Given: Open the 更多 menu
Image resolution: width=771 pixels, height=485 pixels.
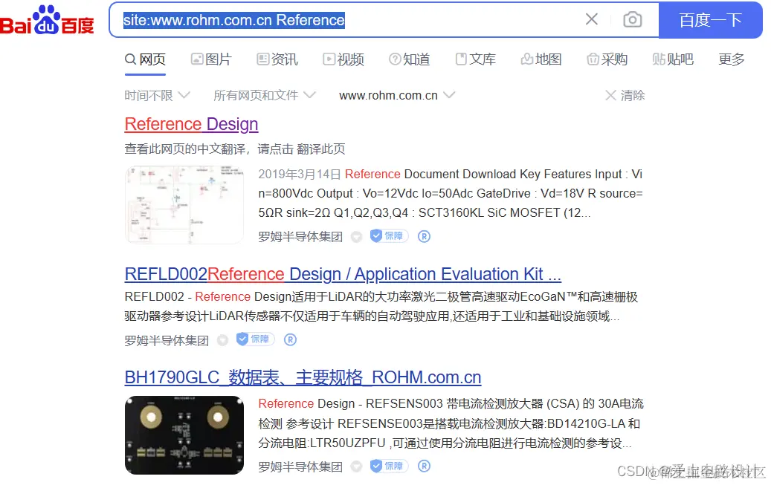Looking at the screenshot, I should (x=732, y=59).
